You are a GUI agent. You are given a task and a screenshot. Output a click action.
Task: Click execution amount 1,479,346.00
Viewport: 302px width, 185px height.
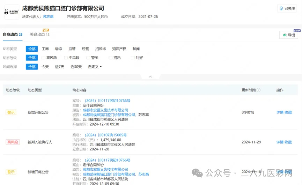click(111, 140)
